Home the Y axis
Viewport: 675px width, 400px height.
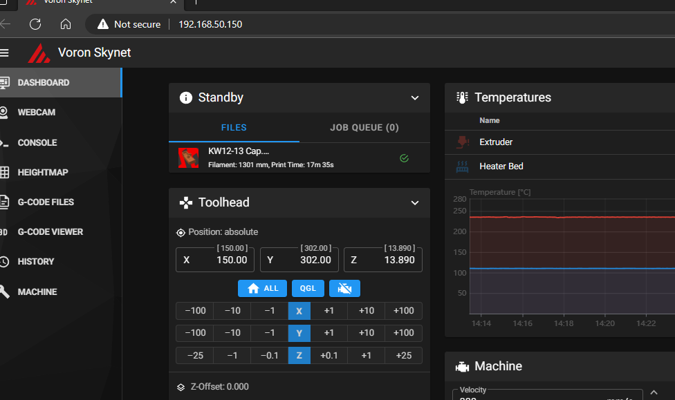(299, 333)
